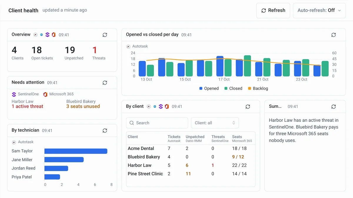Select the Pine Street Clinic row
The width and height of the screenshot is (353, 198).
pos(191,174)
